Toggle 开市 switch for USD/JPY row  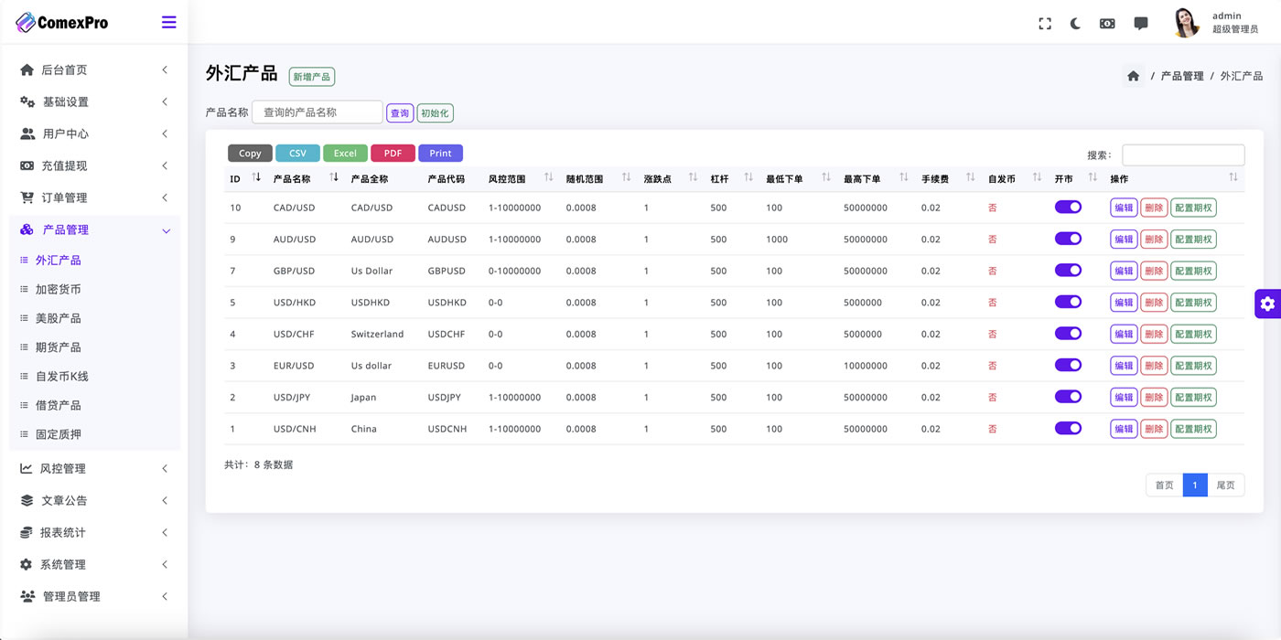click(1068, 397)
